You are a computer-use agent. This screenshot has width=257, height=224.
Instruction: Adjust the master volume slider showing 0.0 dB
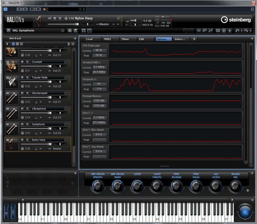tap(135, 21)
